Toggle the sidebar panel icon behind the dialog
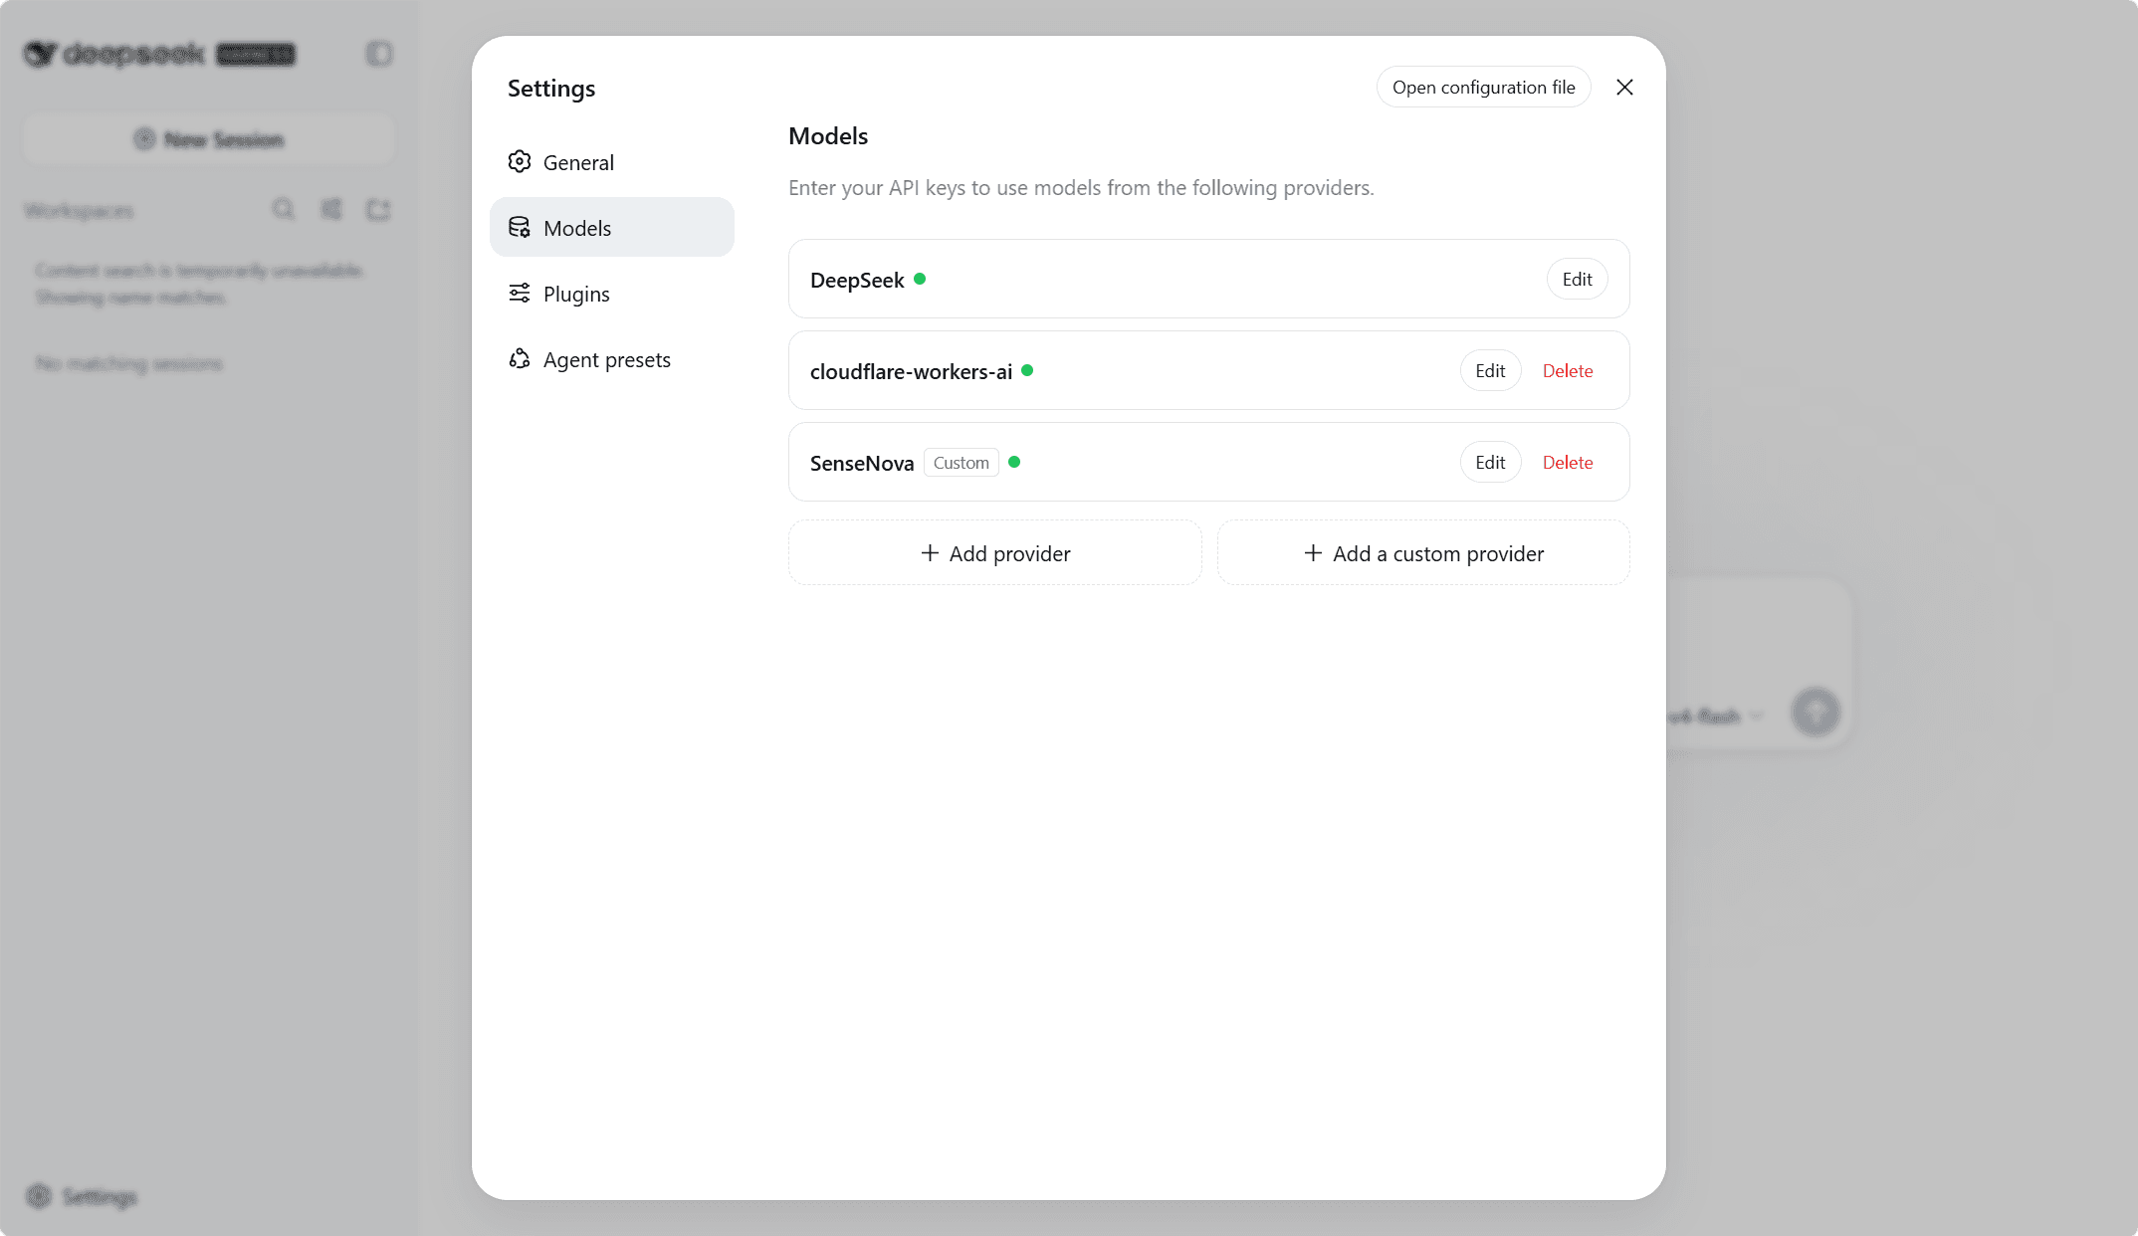This screenshot has width=2138, height=1236. pos(379,54)
